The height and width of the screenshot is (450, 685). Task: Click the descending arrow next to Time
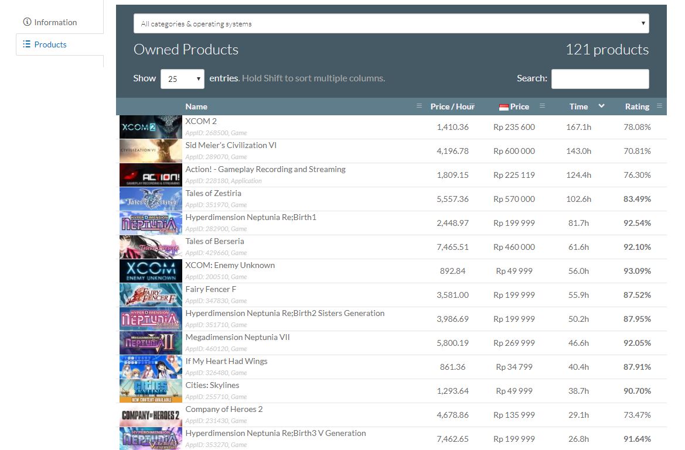601,106
